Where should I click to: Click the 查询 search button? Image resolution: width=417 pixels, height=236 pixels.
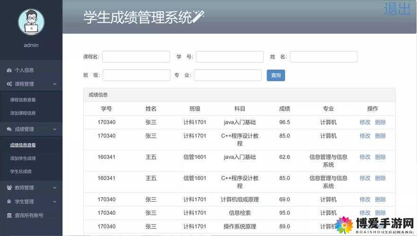[x=276, y=76]
